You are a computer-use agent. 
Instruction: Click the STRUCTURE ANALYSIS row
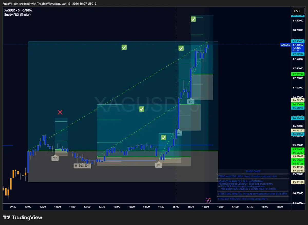point(253,194)
